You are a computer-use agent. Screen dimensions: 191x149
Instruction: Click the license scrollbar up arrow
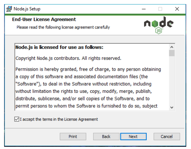coord(172,47)
